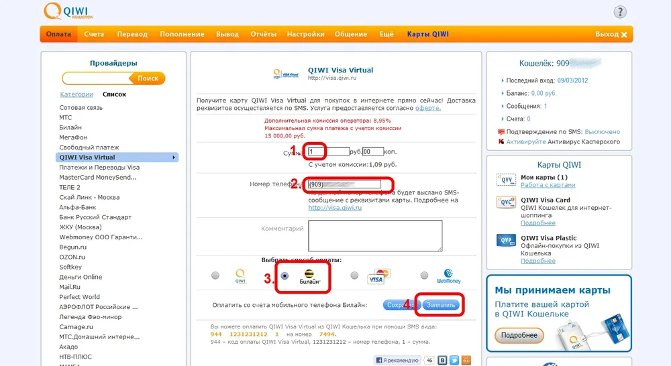This screenshot has height=366, width=671.
Task: Open the Вывод menu tab
Action: 227,34
